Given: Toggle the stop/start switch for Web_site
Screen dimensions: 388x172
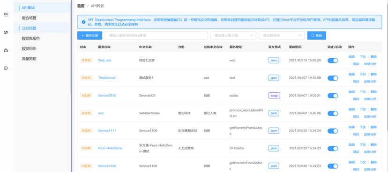Looking at the screenshot, I should [333, 61].
